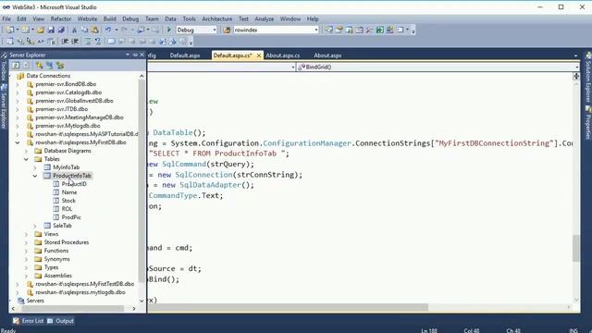Toggle auto-hide pin on Server Explorer

(135, 55)
